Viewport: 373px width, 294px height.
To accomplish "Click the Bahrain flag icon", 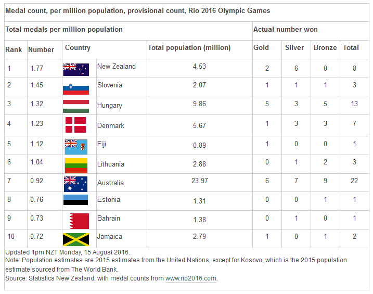I will coord(79,221).
